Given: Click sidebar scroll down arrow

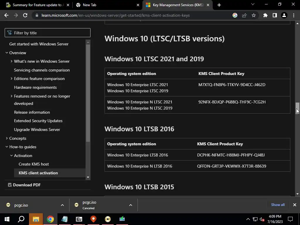Looking at the screenshot, I should (88, 177).
